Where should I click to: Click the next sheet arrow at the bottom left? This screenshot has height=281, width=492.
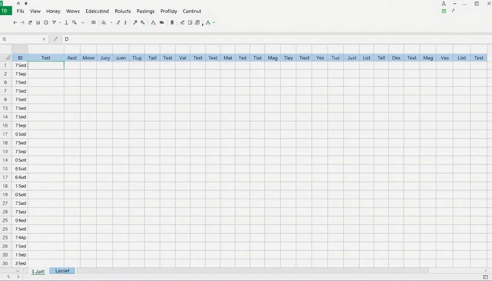coord(18,277)
